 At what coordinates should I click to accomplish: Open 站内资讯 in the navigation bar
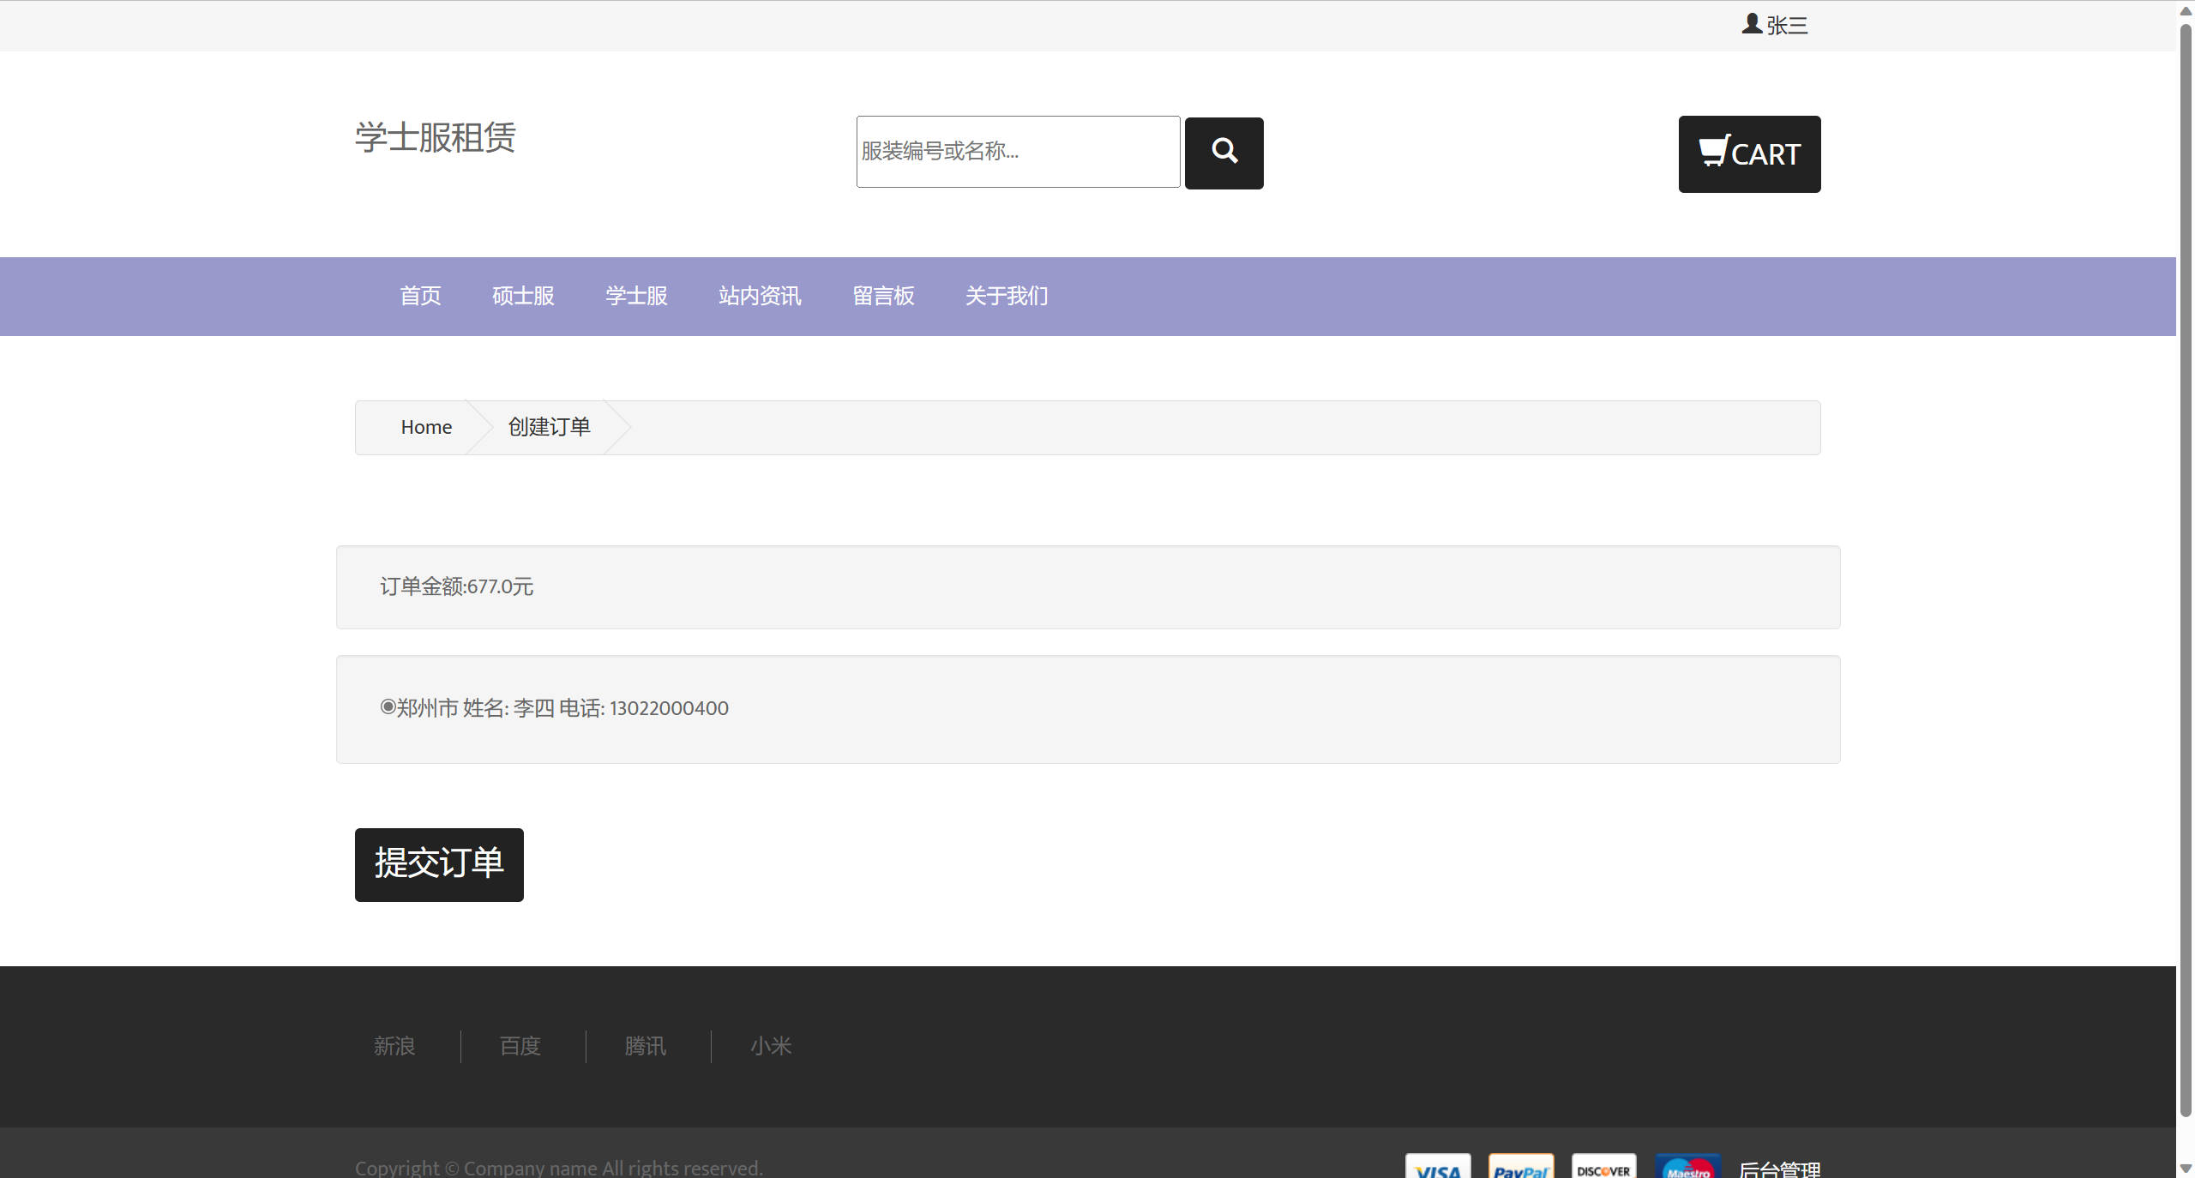pos(760,296)
